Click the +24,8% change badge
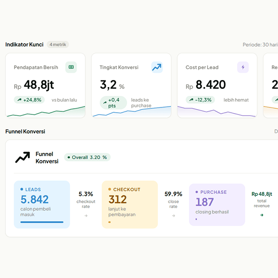 click(29, 100)
